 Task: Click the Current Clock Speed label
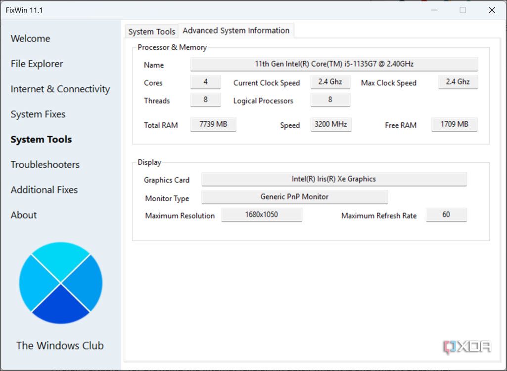pos(267,83)
